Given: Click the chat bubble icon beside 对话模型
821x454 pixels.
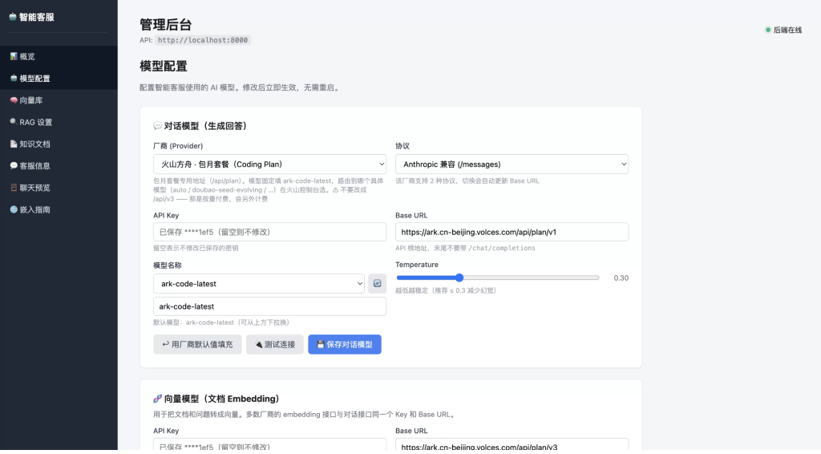Looking at the screenshot, I should click(157, 126).
